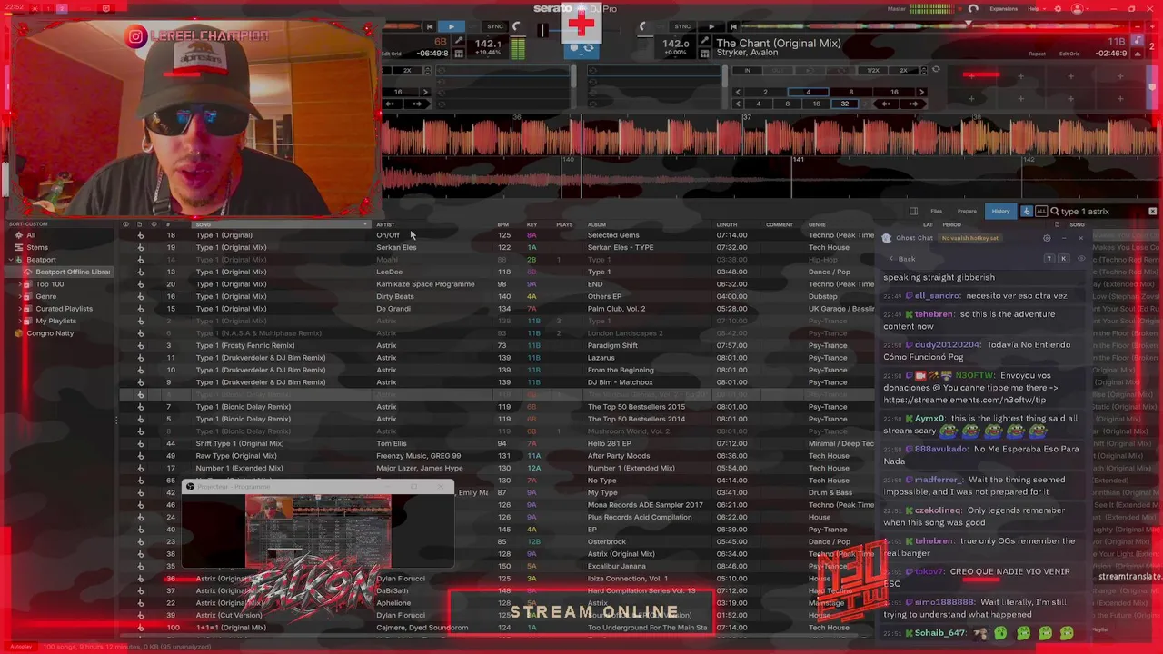Switch to the Files tab
This screenshot has width=1163, height=654.
click(x=936, y=211)
